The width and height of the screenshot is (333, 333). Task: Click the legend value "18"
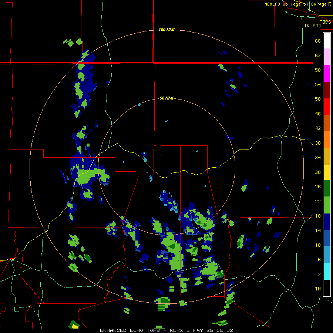click(318, 216)
